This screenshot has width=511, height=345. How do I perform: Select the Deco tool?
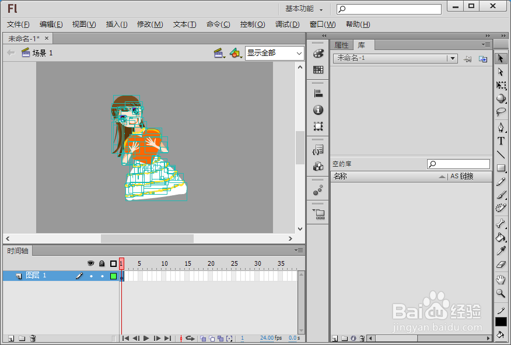pyautogui.click(x=501, y=208)
